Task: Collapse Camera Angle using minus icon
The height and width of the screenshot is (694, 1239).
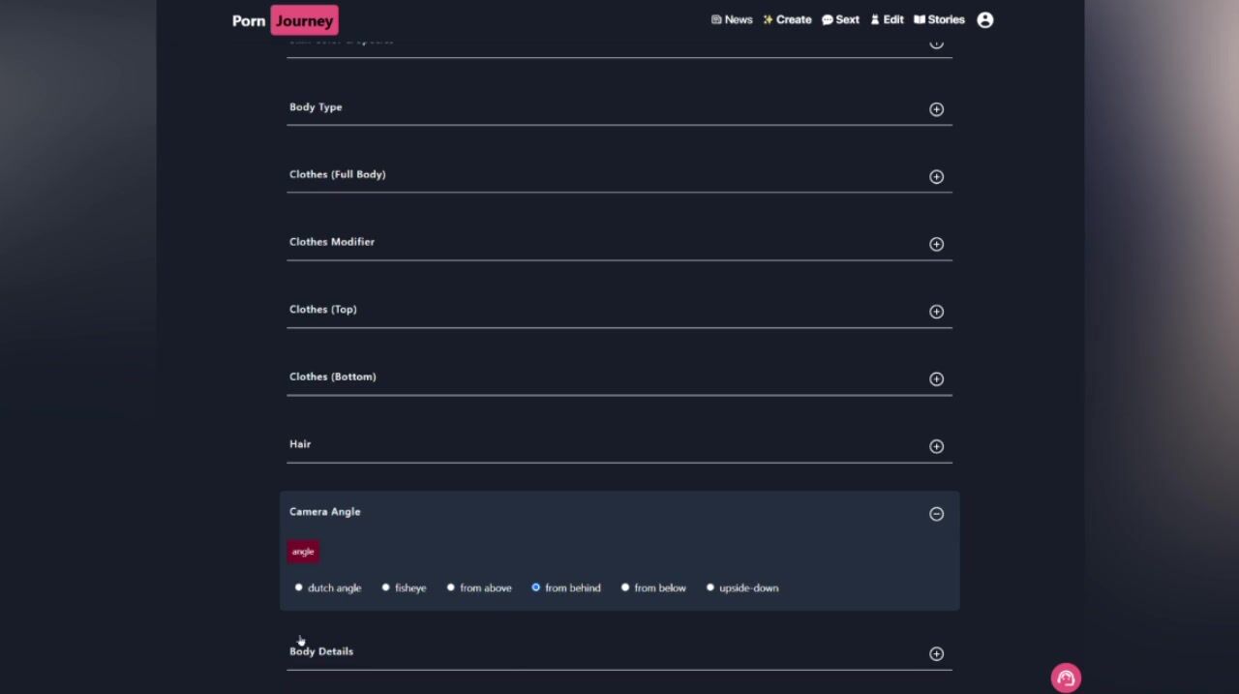Action: coord(936,514)
